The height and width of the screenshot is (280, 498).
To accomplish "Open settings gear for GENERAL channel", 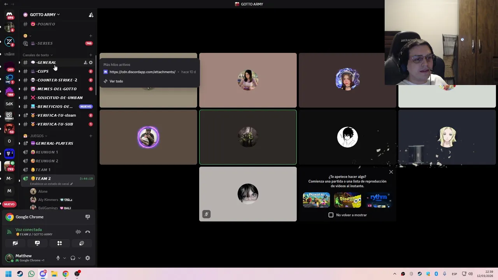I will (91, 63).
